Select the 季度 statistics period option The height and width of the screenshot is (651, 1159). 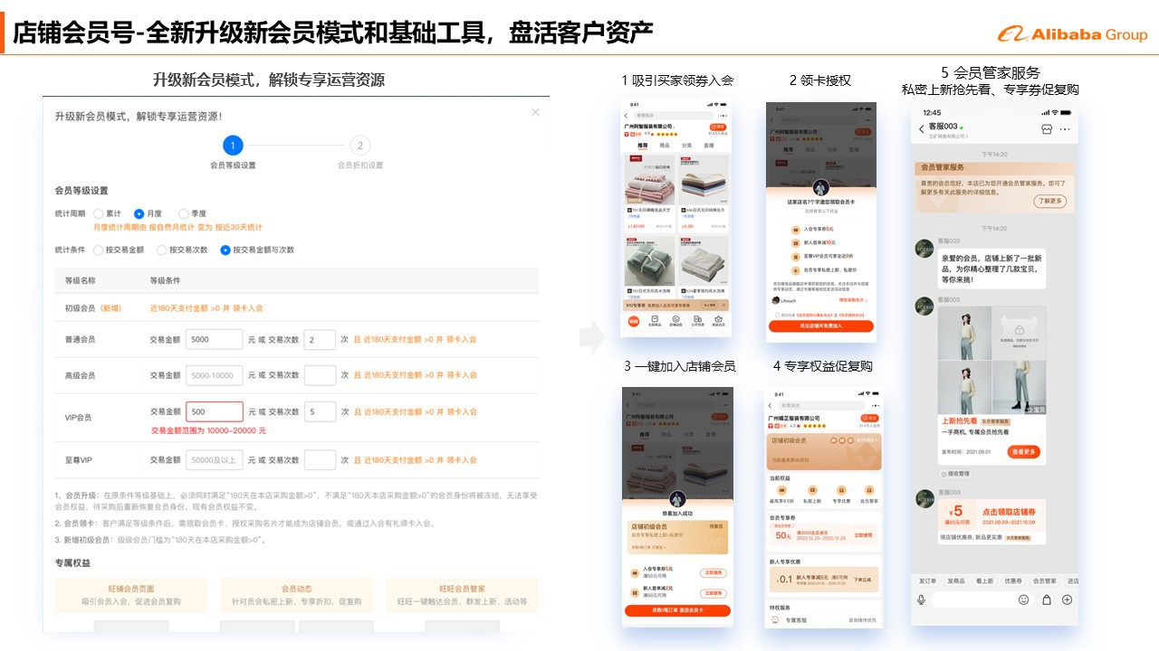coord(184,213)
